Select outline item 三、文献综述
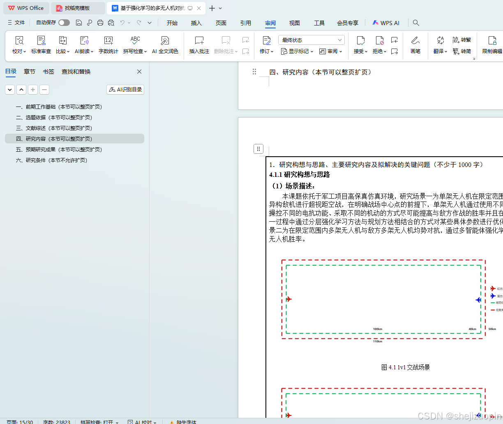Image resolution: width=503 pixels, height=424 pixels. click(74, 128)
